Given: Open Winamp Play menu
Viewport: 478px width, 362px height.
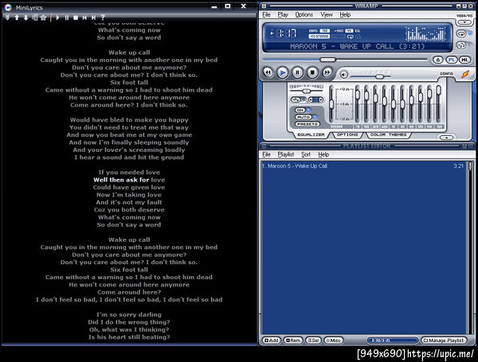Looking at the screenshot, I should pyautogui.click(x=283, y=14).
